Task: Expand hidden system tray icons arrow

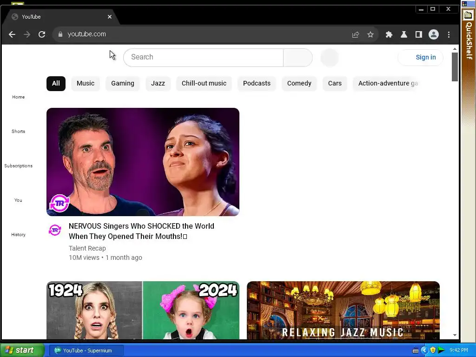Action: [x=424, y=350]
